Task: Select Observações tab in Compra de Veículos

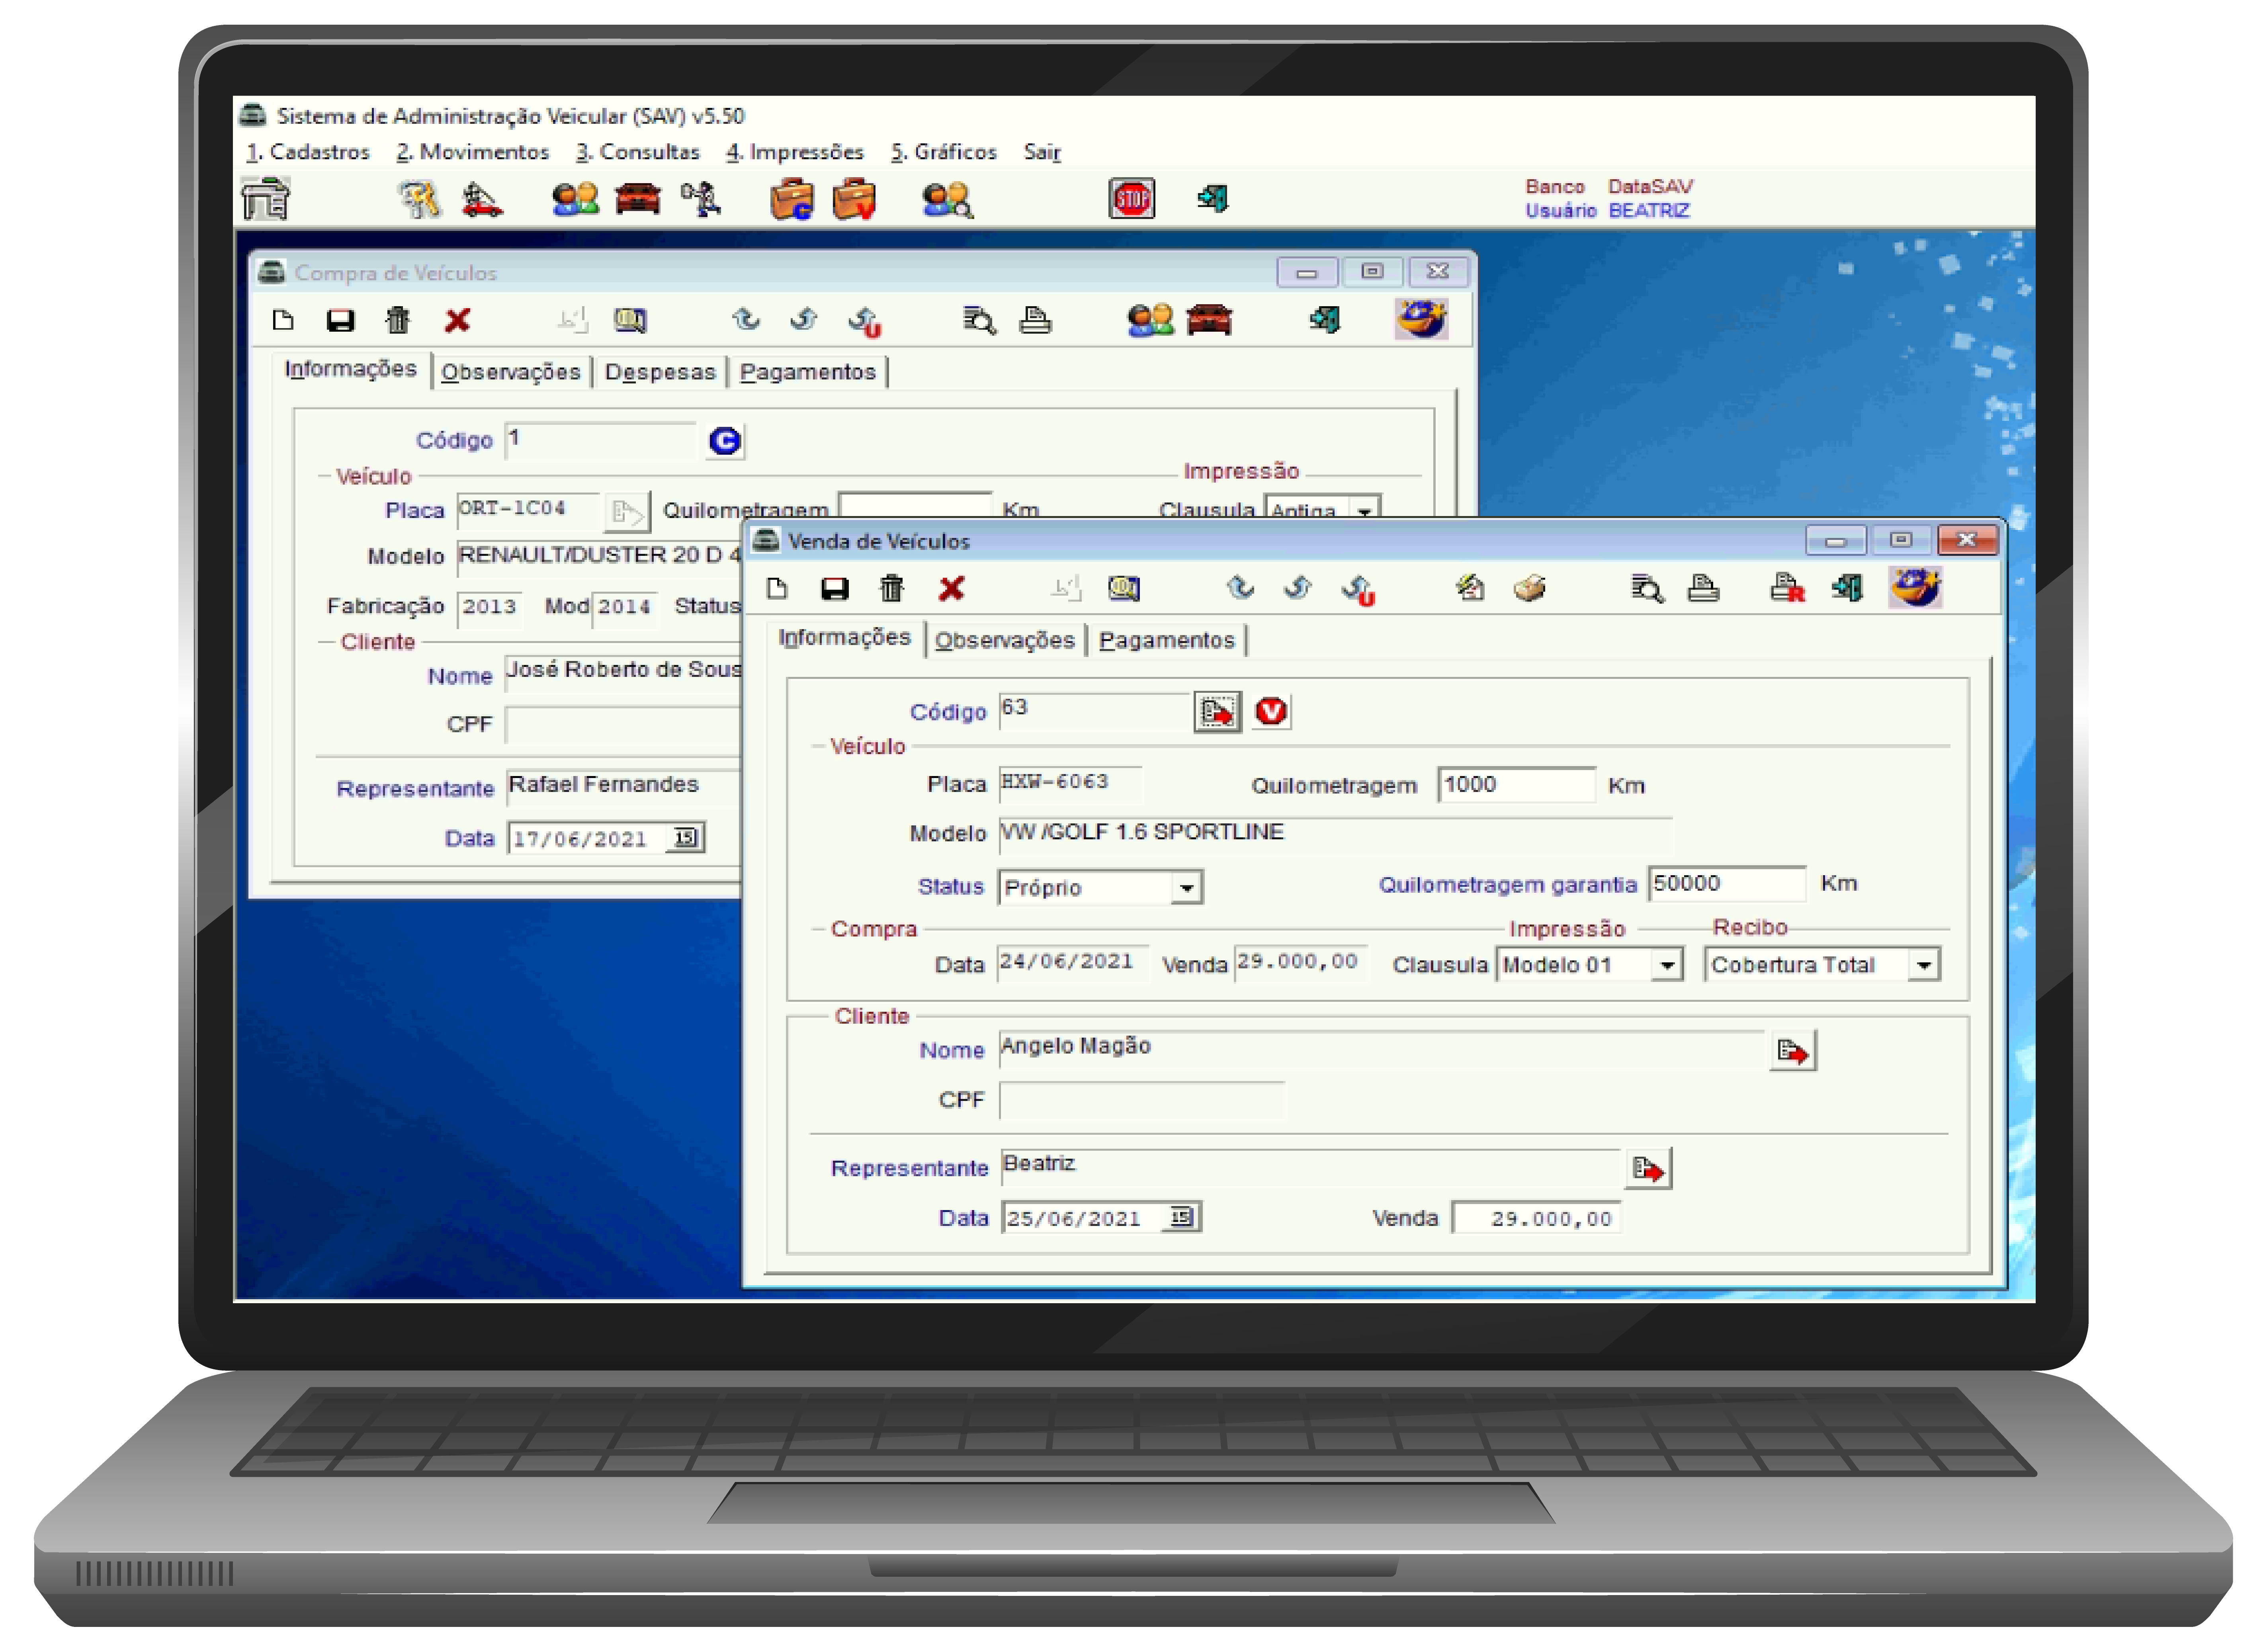Action: [511, 372]
